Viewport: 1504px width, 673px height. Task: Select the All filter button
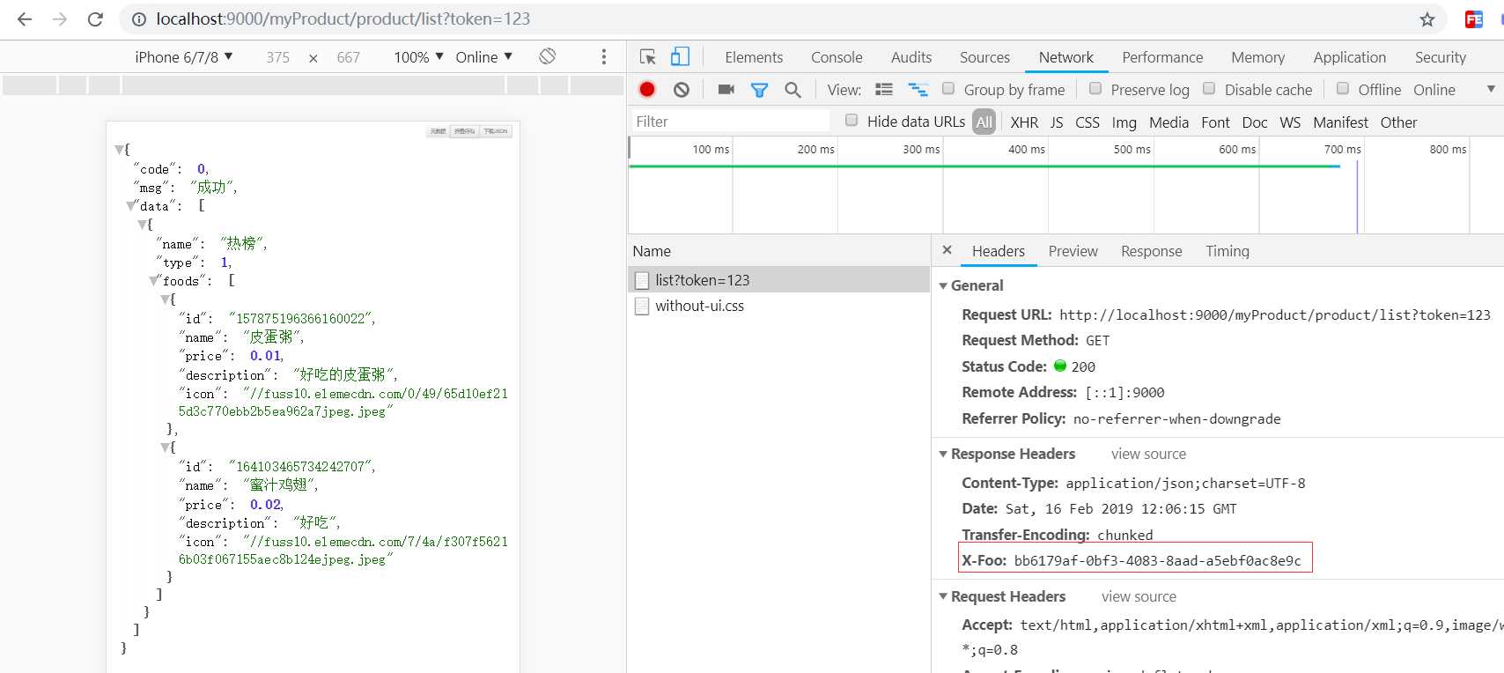tap(984, 122)
